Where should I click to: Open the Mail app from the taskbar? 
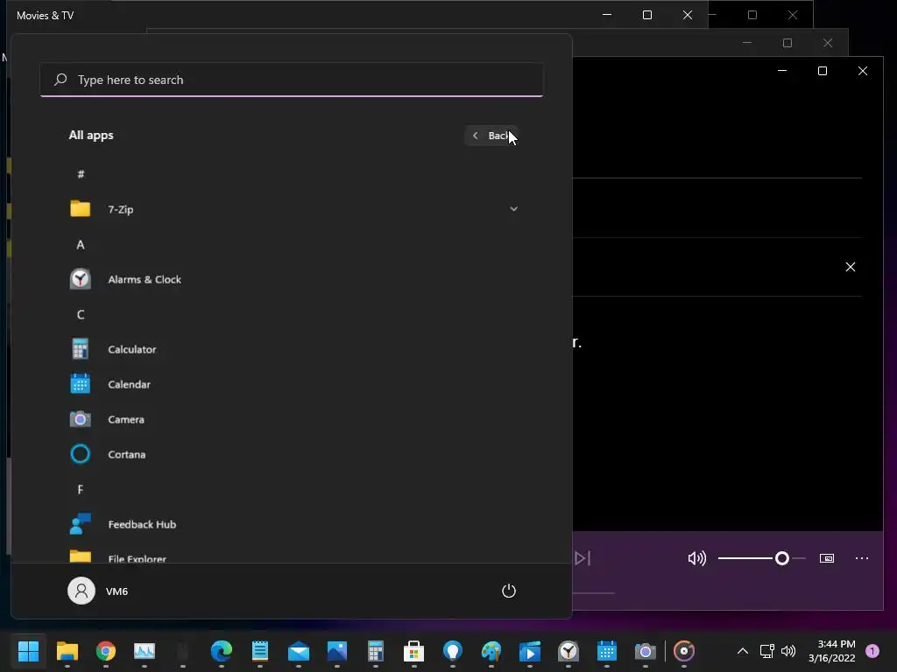coord(299,651)
